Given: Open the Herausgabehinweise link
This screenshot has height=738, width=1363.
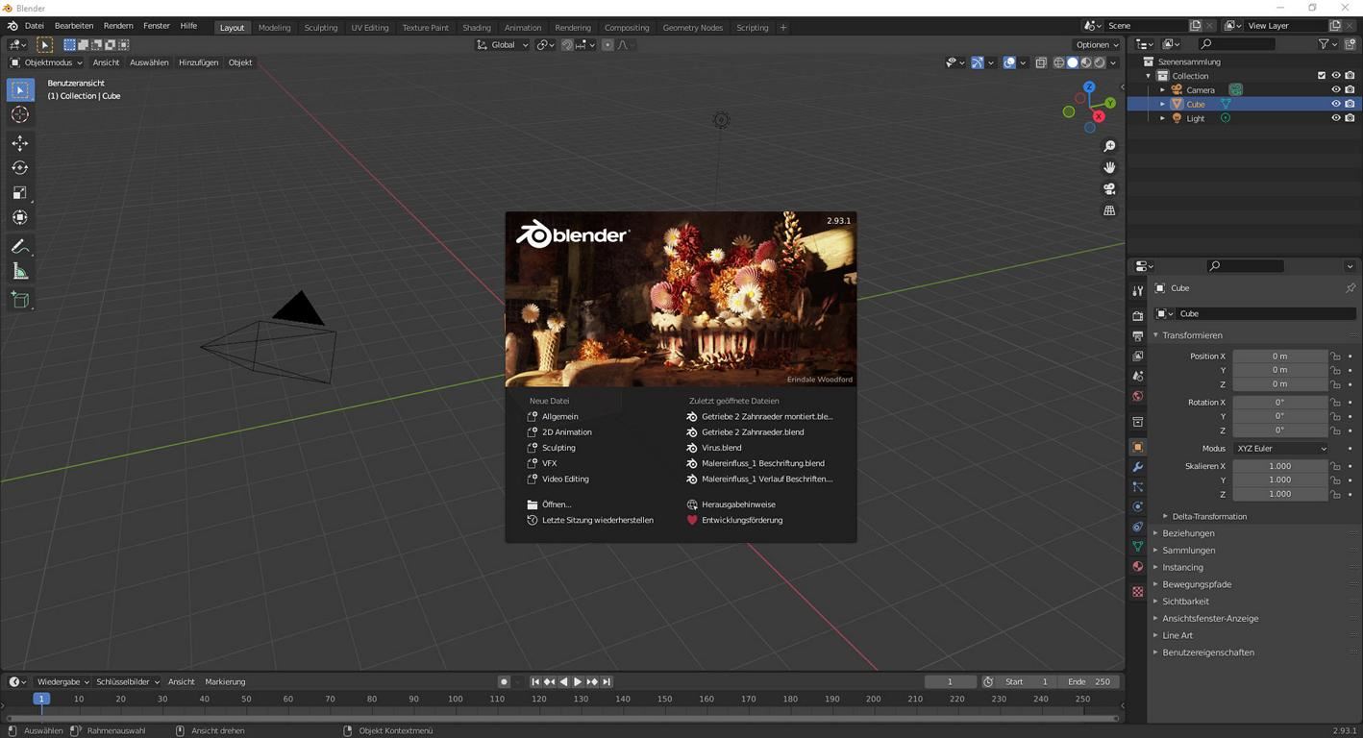Looking at the screenshot, I should click(738, 504).
